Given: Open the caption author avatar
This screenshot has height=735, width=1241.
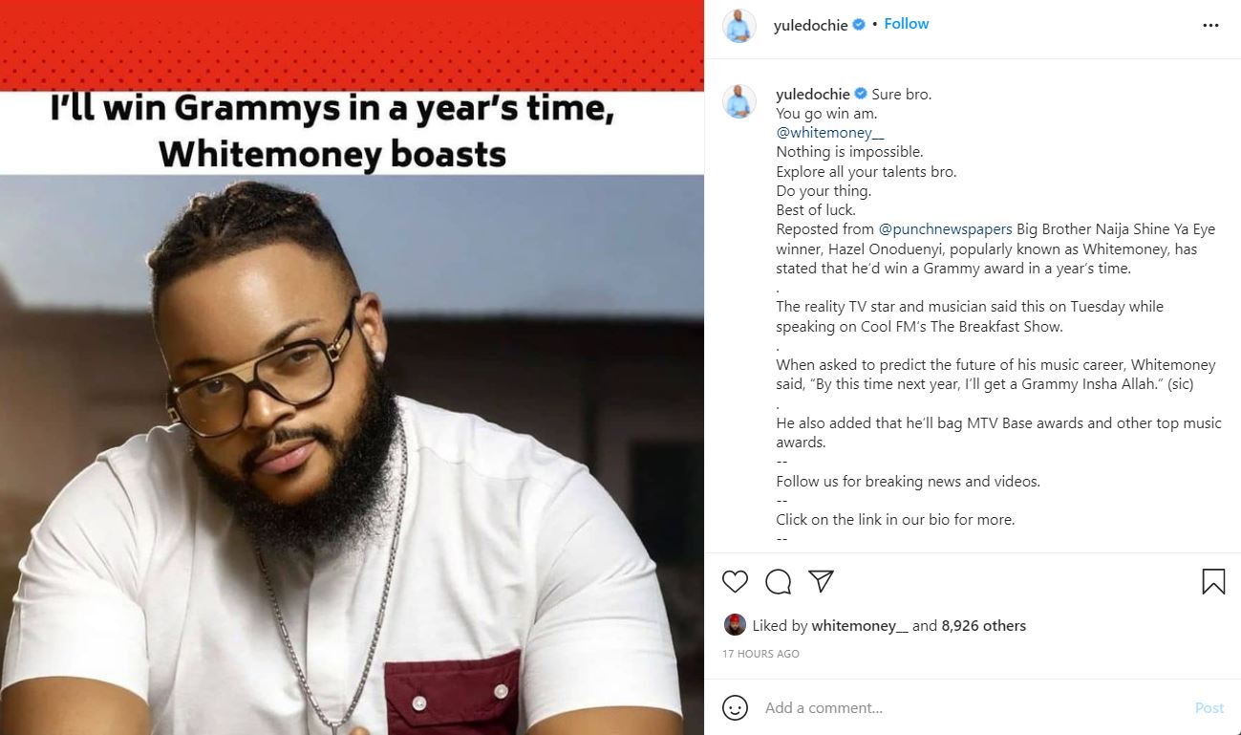Looking at the screenshot, I should pyautogui.click(x=738, y=100).
